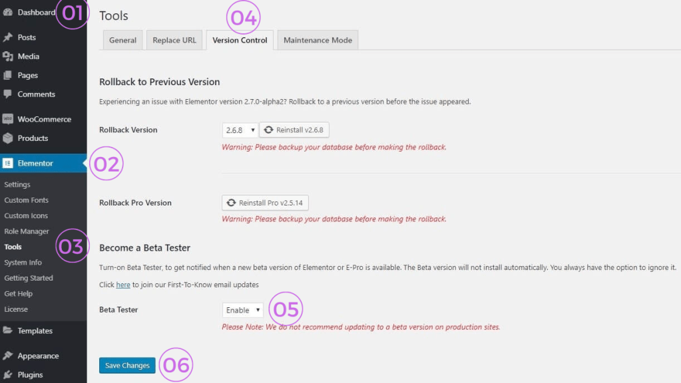Open the Dashboard icon in sidebar

click(x=8, y=11)
